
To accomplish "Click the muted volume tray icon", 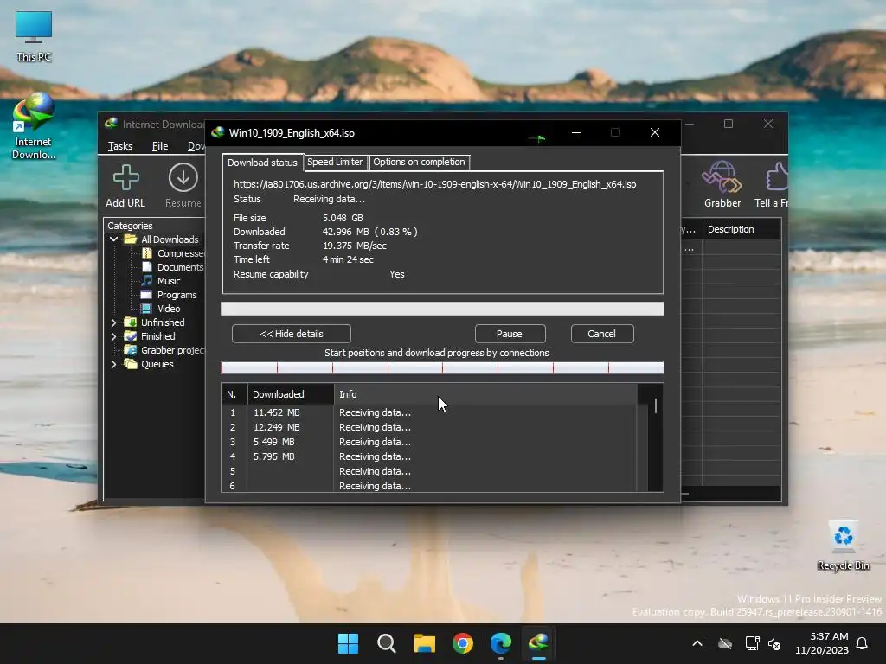I will pos(774,643).
